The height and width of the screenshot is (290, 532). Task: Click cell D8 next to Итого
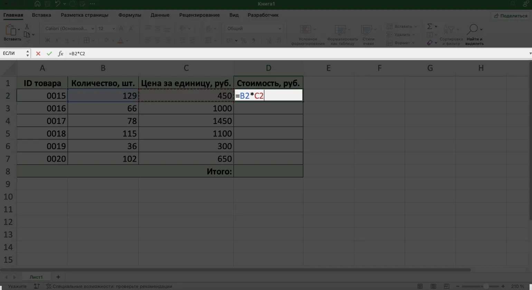coord(268,171)
